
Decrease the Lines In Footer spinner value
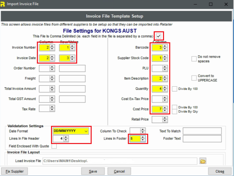(x=143, y=141)
